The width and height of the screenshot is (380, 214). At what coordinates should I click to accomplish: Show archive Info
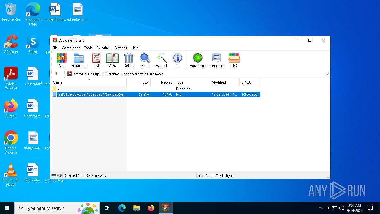178,60
